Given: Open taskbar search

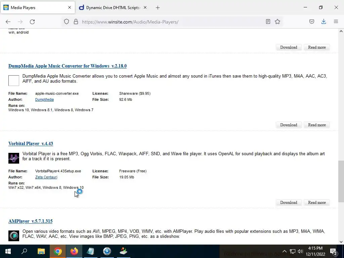Looking at the screenshot, I should pos(24,251).
